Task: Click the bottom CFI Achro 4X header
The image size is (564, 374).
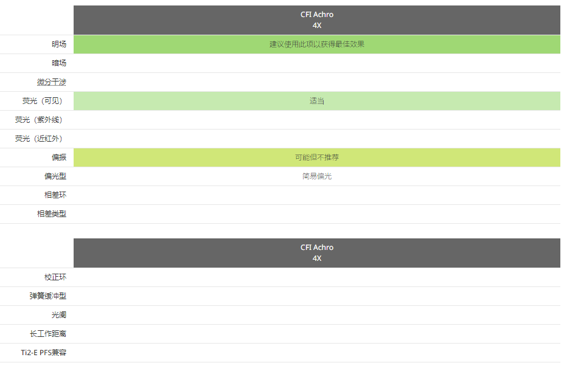Action: pyautogui.click(x=316, y=253)
